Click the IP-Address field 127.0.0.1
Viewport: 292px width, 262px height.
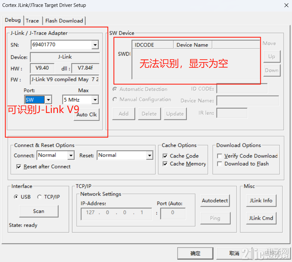[116, 214]
